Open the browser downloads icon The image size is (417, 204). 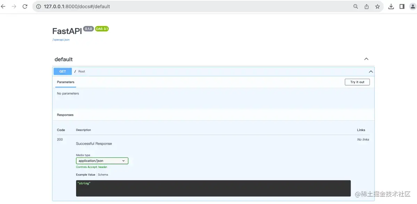click(x=391, y=7)
